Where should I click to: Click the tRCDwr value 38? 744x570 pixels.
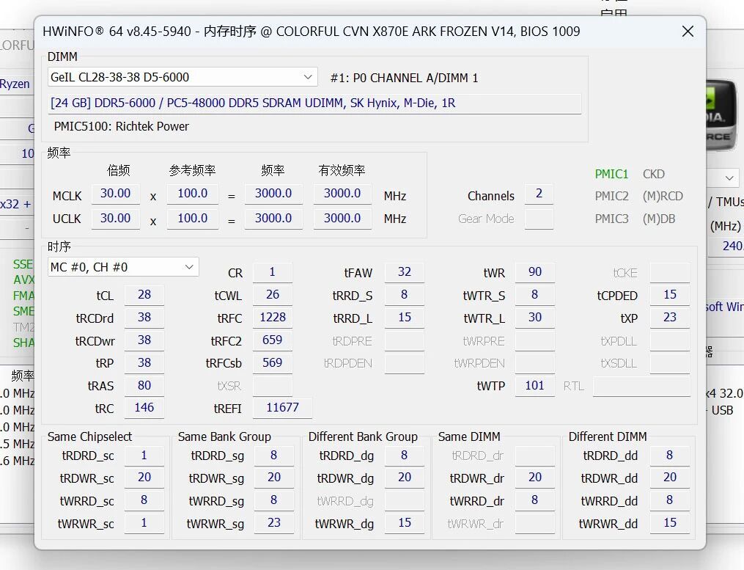click(144, 340)
